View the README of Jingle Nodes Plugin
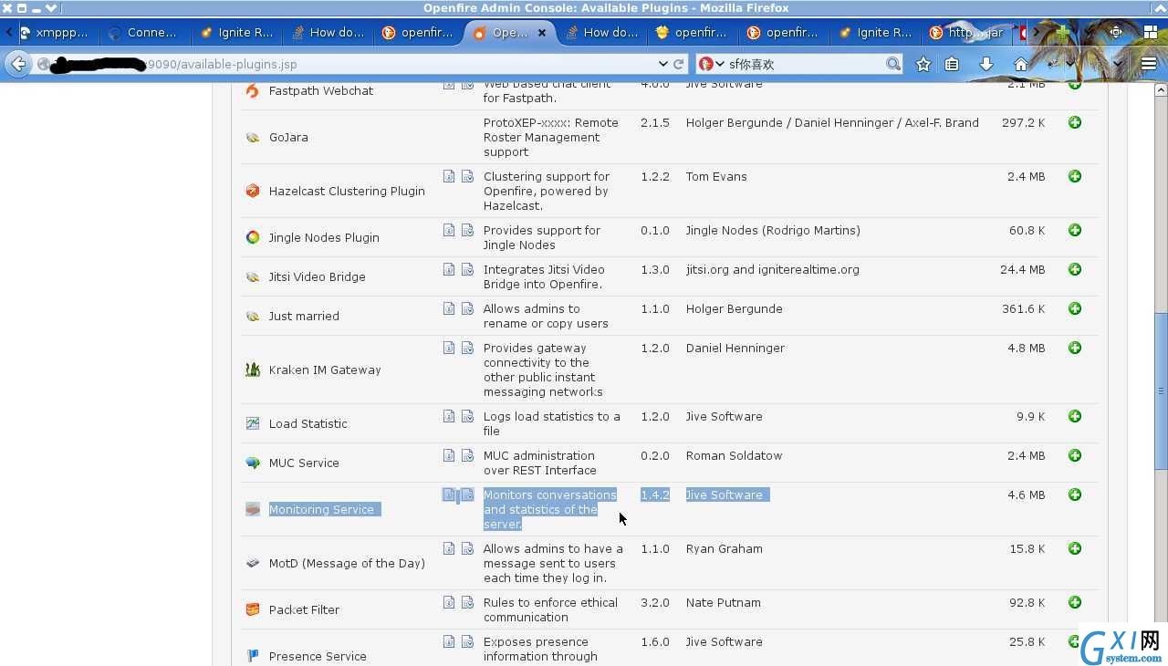This screenshot has height=666, width=1168. pos(449,230)
